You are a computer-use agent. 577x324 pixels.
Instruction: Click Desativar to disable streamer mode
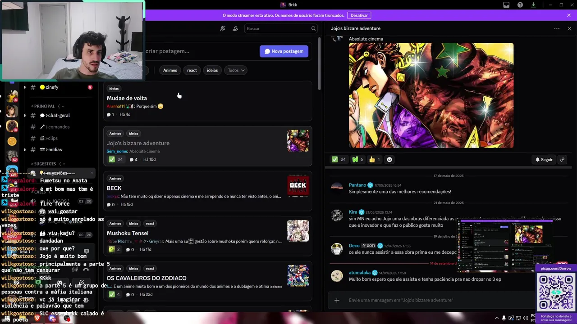click(359, 15)
